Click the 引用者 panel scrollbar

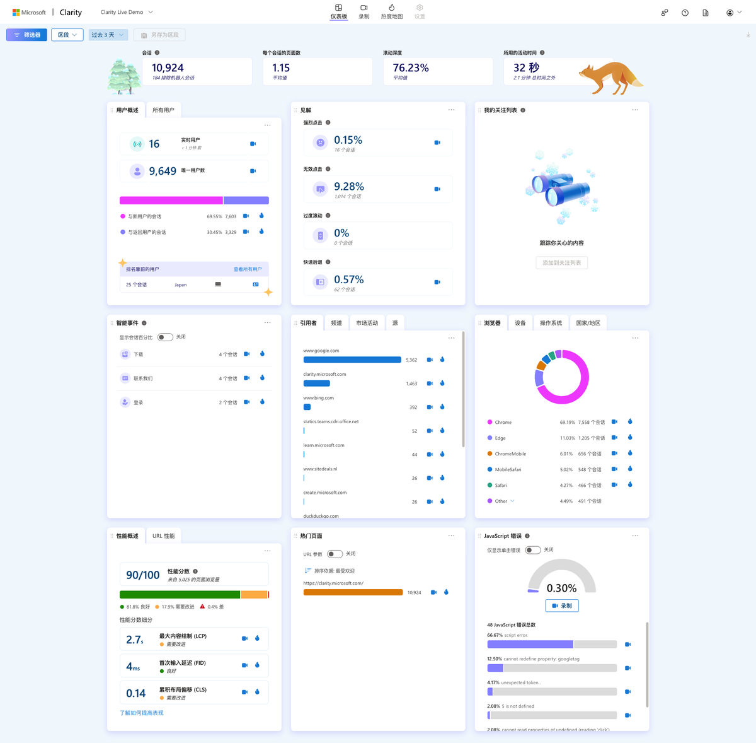pyautogui.click(x=464, y=389)
